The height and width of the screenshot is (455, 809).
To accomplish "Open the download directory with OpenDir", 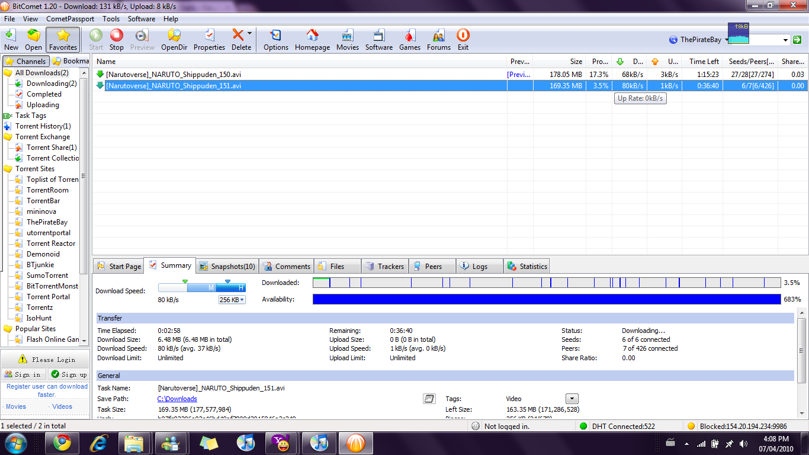I will [174, 40].
